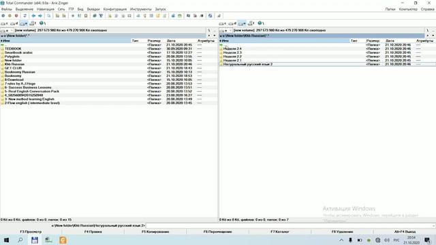Go to root in left panel
The height and width of the screenshot is (245, 436).
209,30
